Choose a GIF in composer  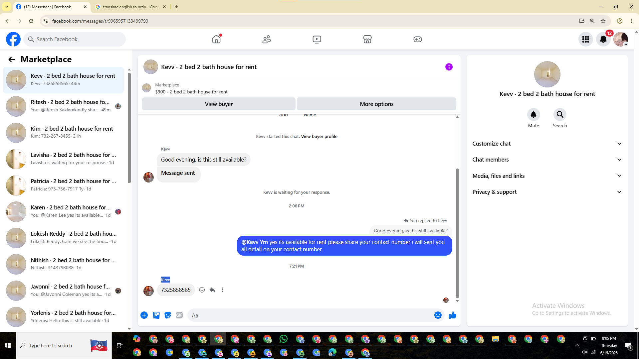(179, 315)
